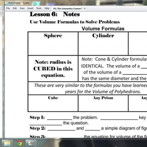Click the 'Cone & Cylinder formulas' note line
The image size is (147, 147).
click(x=114, y=59)
